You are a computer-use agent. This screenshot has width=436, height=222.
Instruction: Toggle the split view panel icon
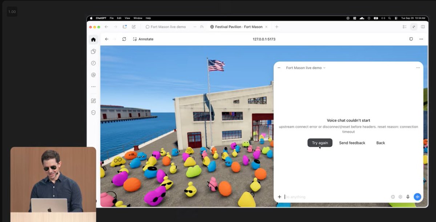pos(423,27)
